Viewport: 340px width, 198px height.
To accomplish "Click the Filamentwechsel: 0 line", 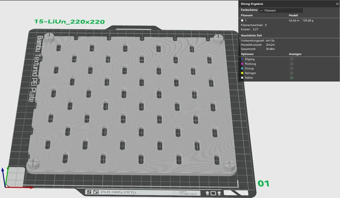I will tap(254, 25).
